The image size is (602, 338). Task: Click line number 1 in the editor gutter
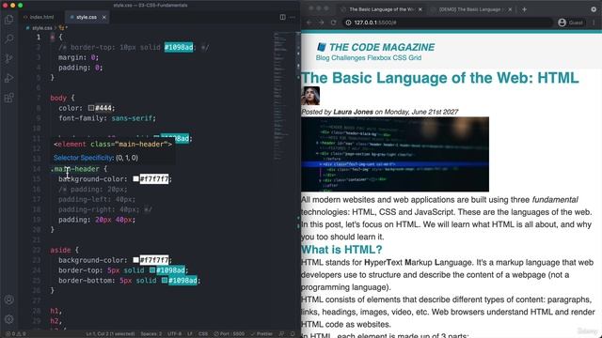click(39, 38)
